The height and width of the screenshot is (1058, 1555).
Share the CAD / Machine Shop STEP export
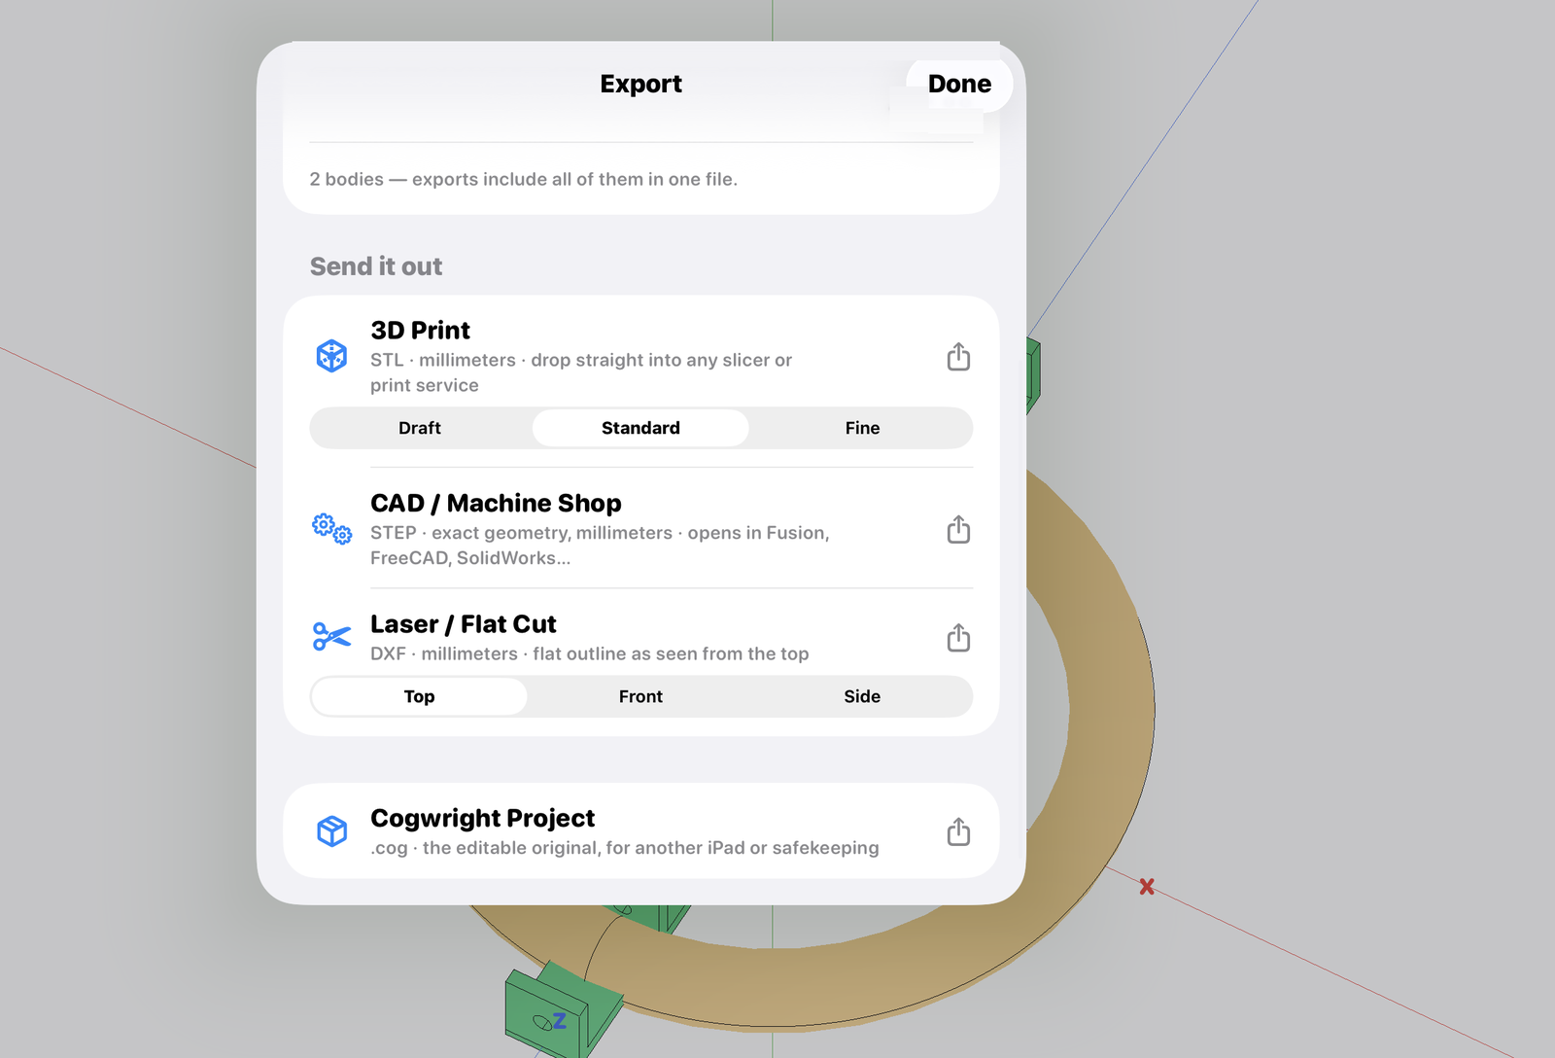click(x=958, y=530)
